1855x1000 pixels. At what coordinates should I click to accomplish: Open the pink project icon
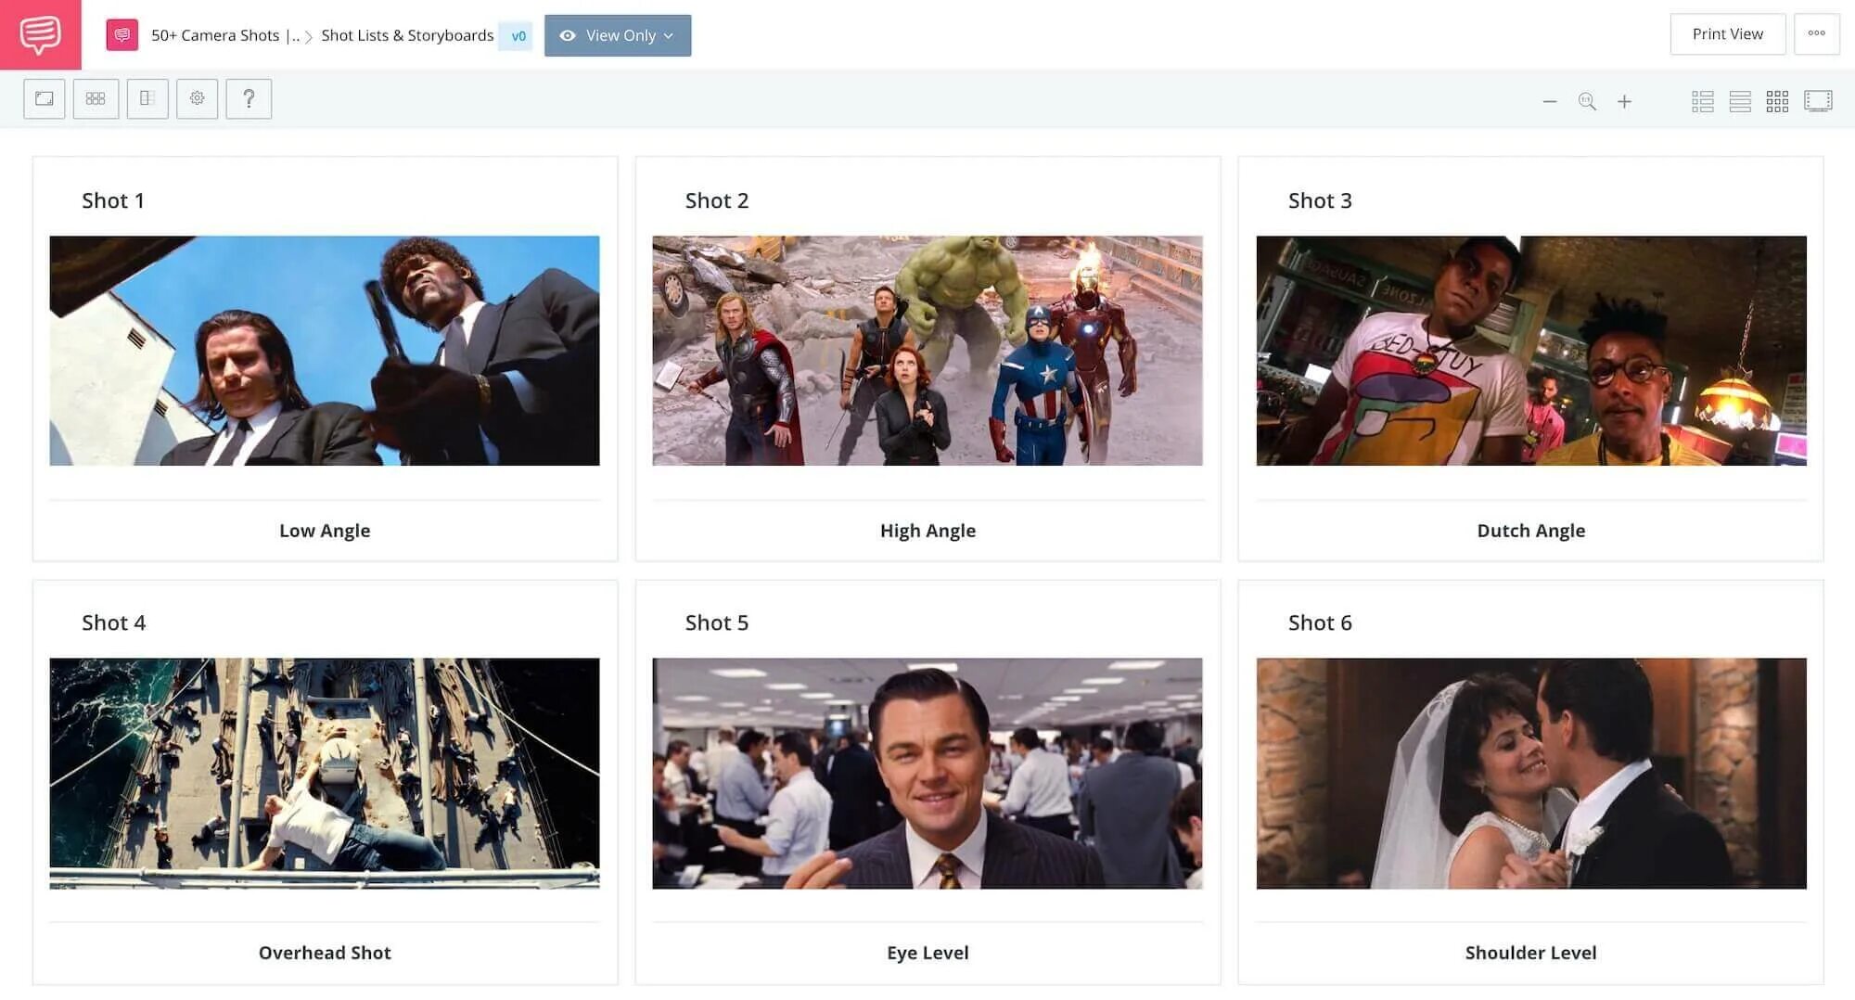tap(122, 35)
